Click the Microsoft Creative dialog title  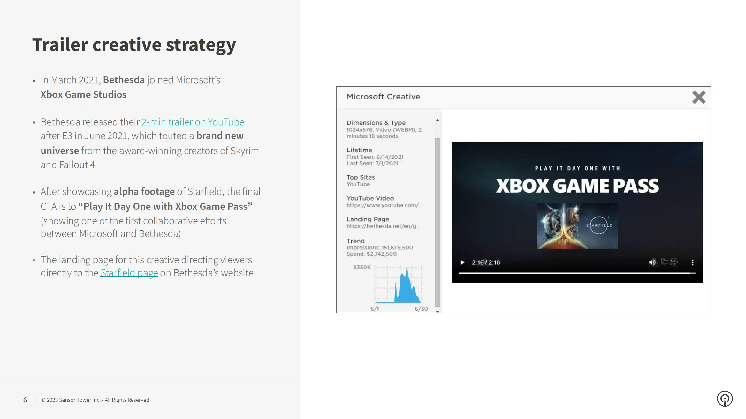click(x=383, y=97)
